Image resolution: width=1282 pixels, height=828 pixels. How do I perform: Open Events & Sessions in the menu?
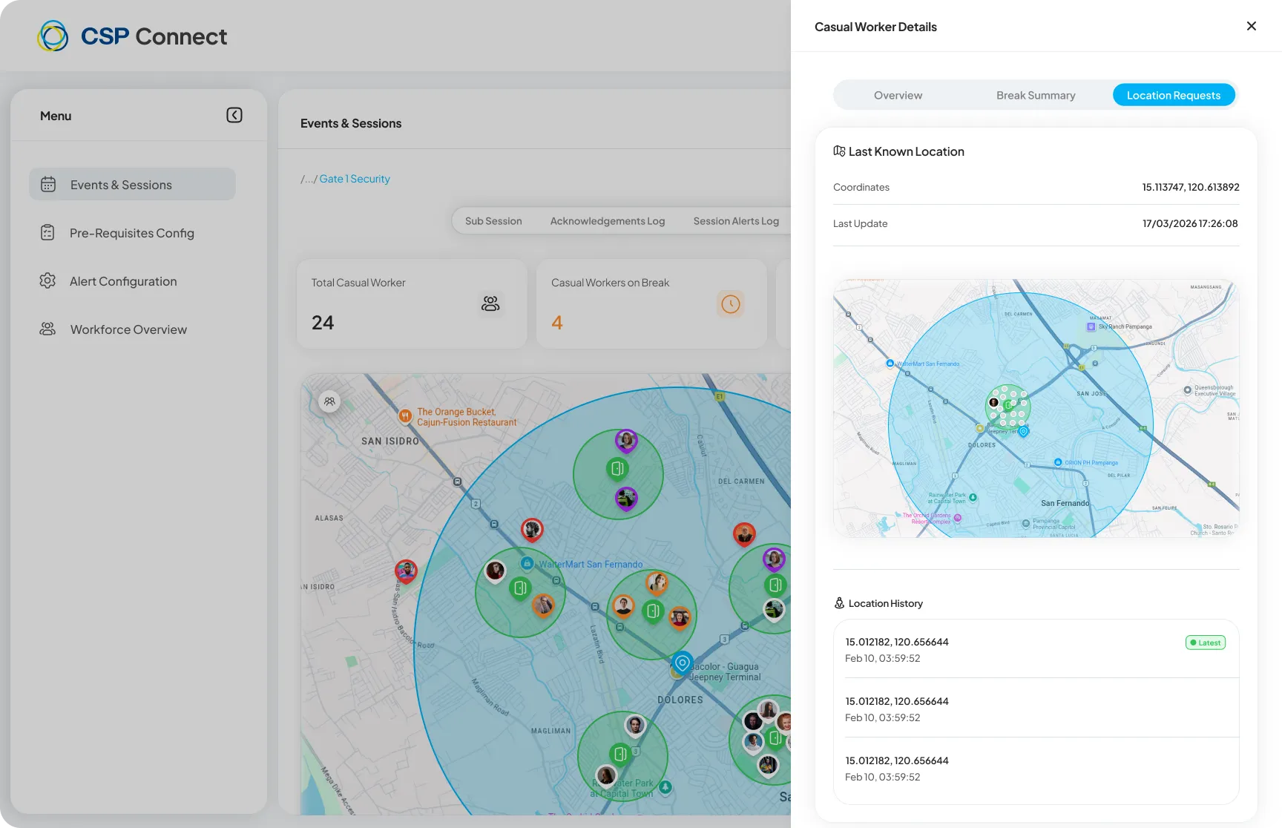[132, 184]
